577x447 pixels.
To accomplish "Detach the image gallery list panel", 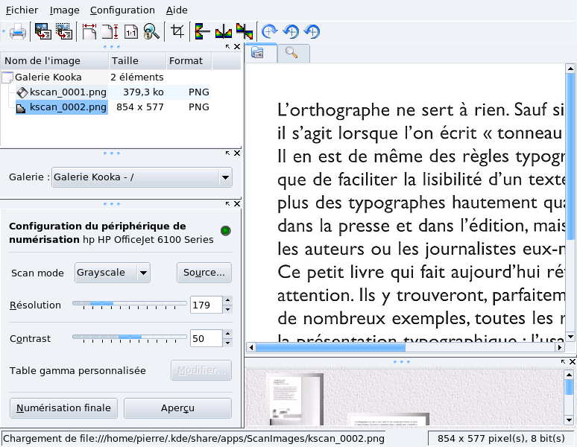I will pos(228,47).
